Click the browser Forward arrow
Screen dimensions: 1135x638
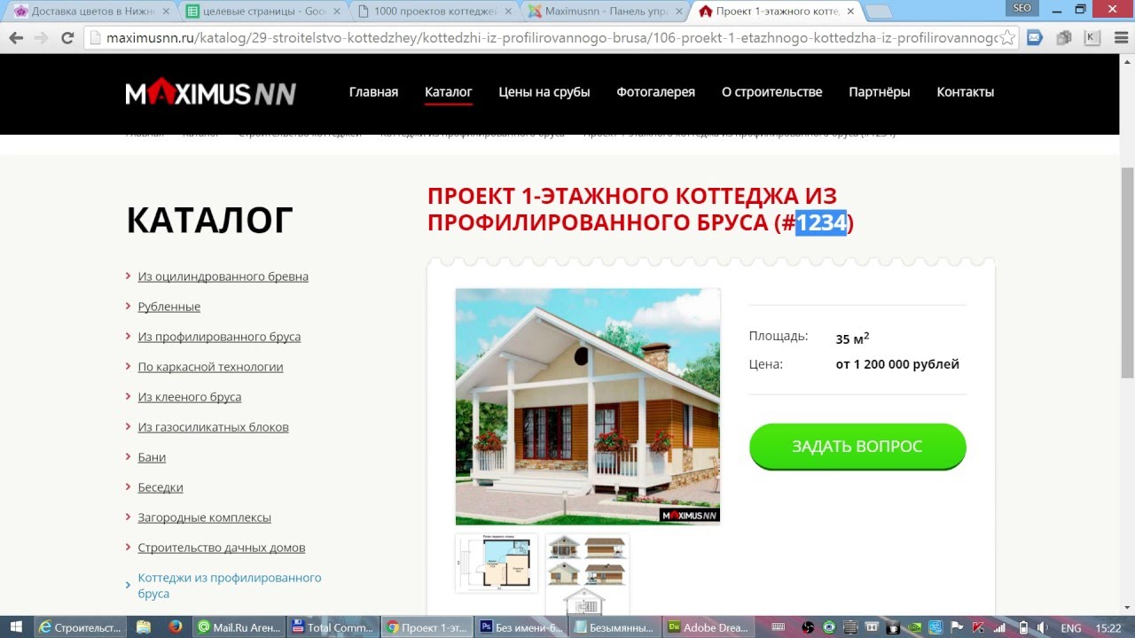coord(41,38)
